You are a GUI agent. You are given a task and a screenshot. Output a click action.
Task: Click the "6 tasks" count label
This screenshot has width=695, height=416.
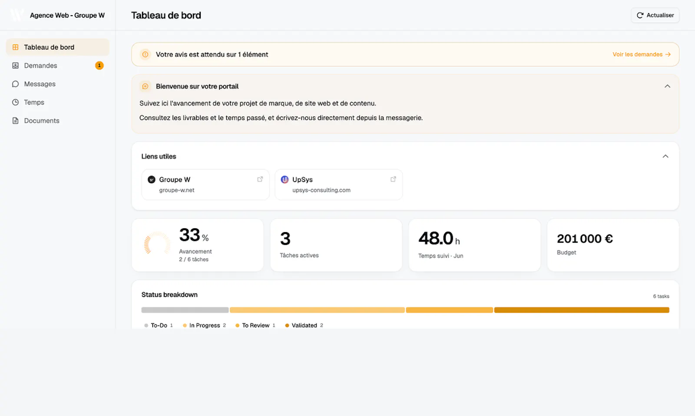coord(661,296)
